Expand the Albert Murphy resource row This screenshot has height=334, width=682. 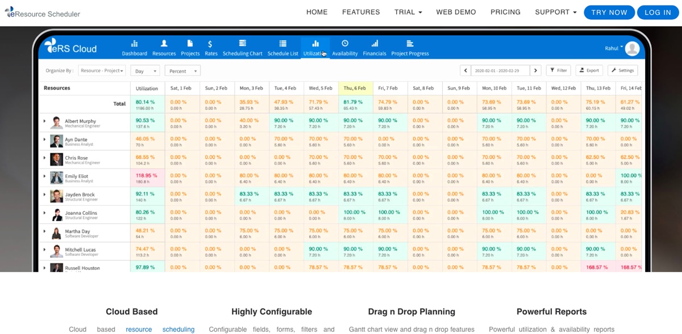pos(45,121)
